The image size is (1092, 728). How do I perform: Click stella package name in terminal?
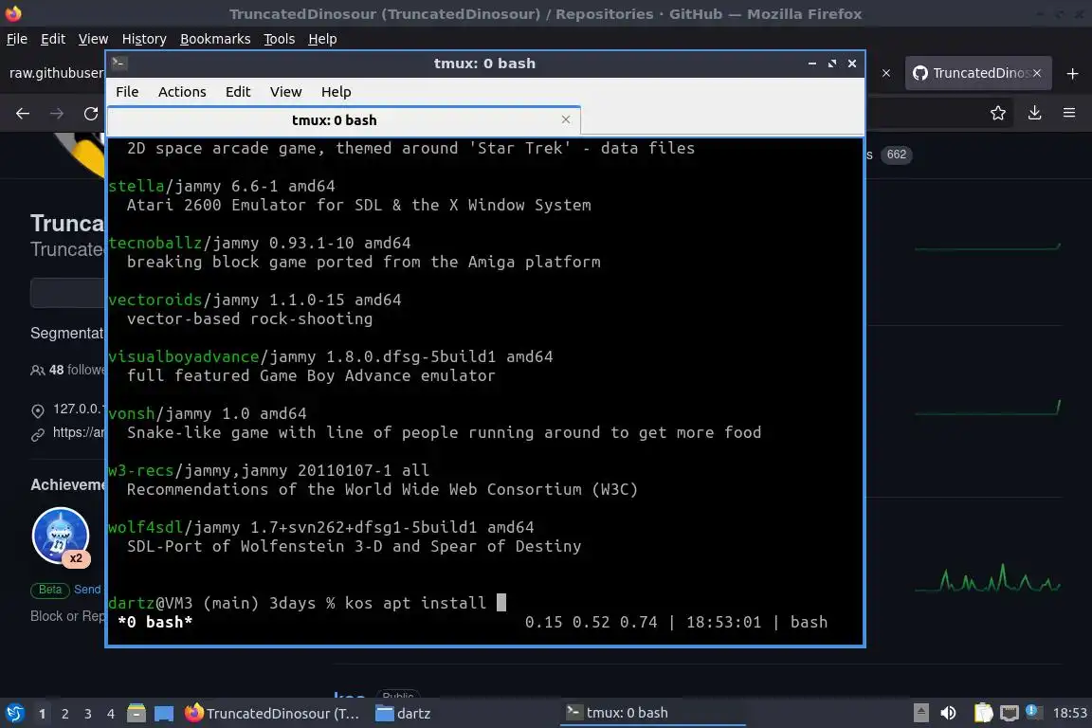(x=136, y=186)
